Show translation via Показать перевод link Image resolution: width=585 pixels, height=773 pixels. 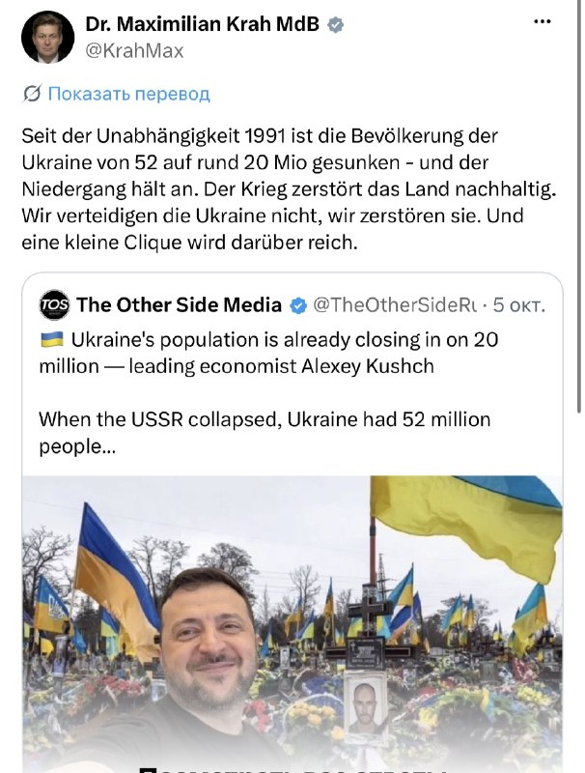(129, 93)
